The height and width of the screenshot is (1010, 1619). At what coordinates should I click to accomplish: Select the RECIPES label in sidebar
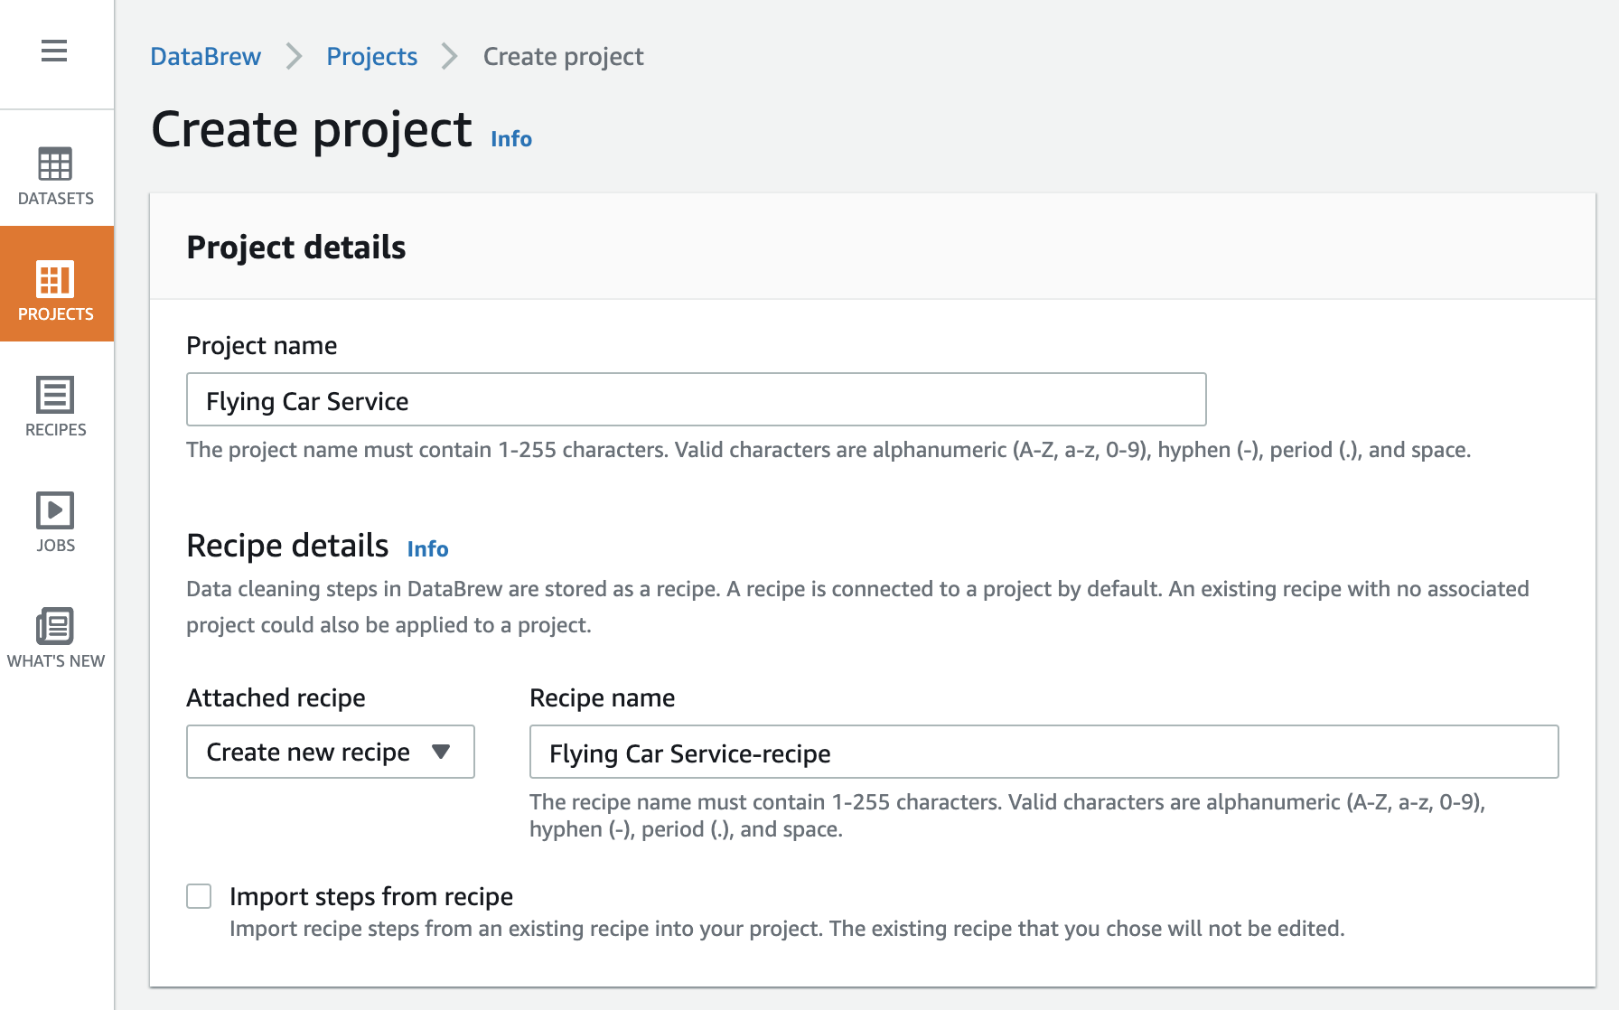tap(56, 430)
